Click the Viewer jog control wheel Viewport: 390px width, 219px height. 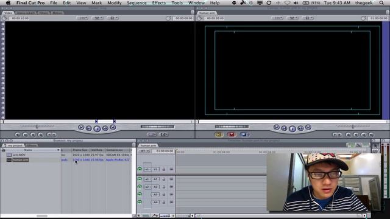157,127
